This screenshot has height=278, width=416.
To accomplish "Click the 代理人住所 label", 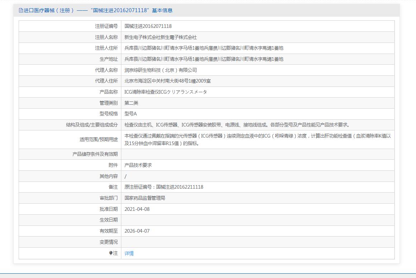I will click(x=106, y=81).
